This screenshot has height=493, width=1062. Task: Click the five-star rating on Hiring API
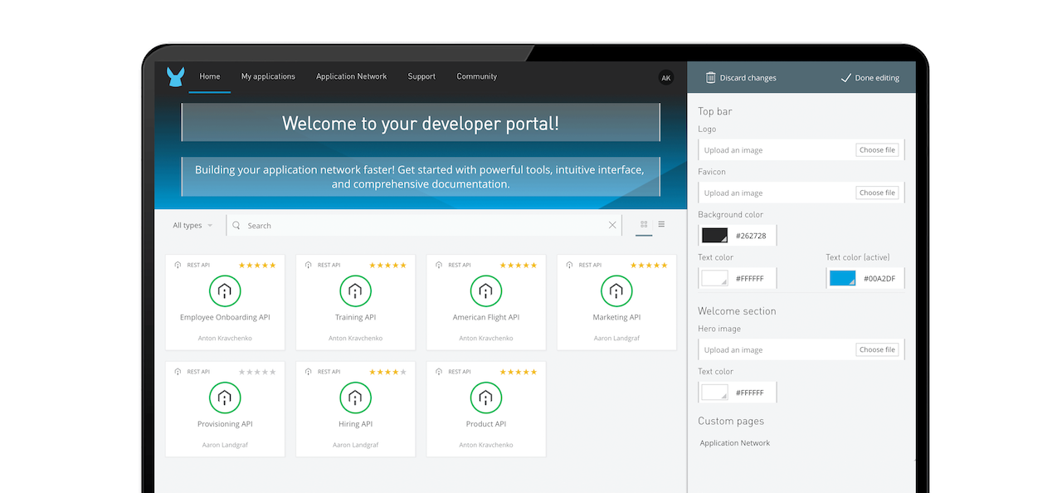tap(387, 371)
